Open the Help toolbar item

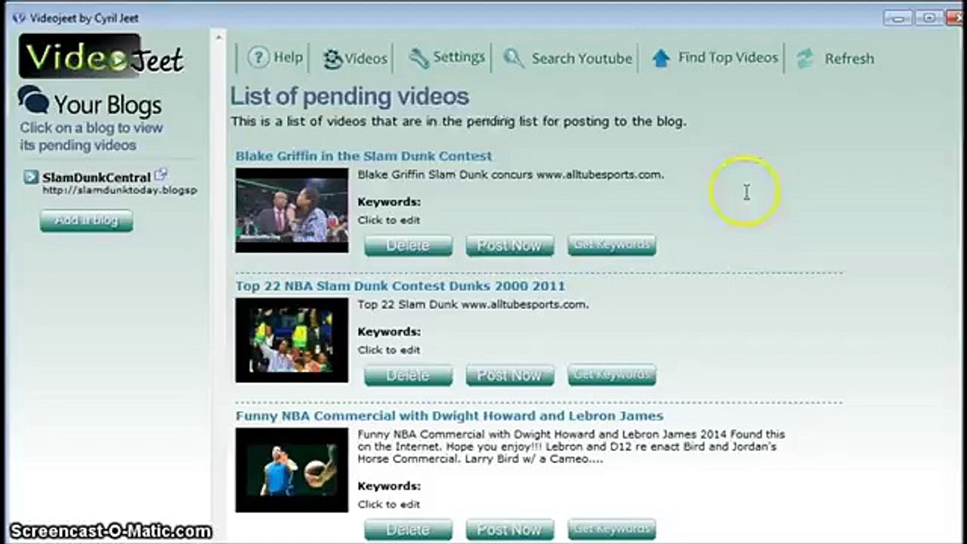(275, 57)
